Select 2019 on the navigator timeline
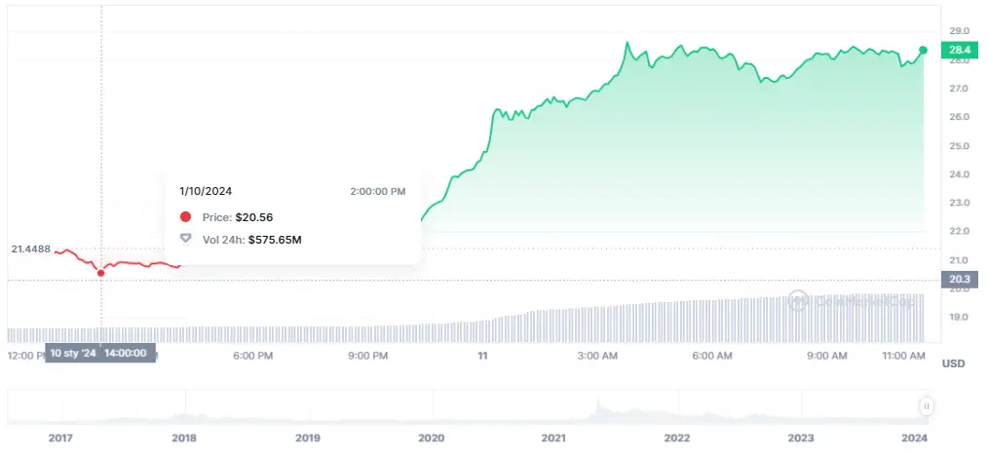The image size is (988, 457). (x=308, y=438)
